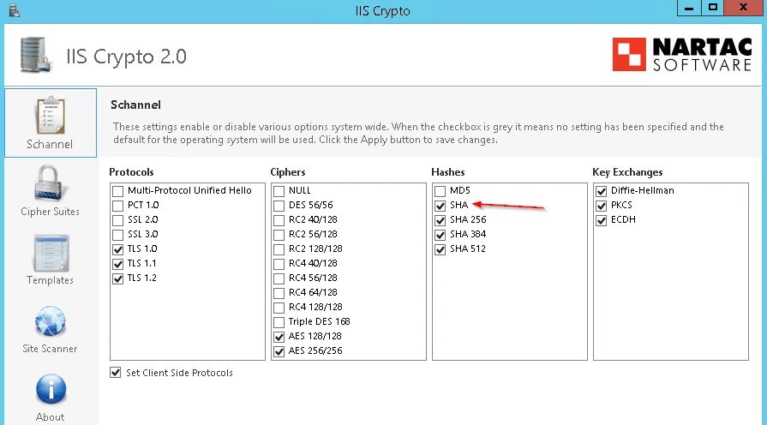The width and height of the screenshot is (767, 425).
Task: Uncheck the PKCS key exchange
Action: (601, 206)
